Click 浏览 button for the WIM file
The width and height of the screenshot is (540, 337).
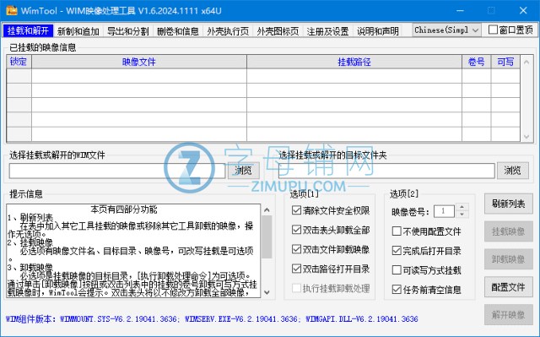pos(243,171)
